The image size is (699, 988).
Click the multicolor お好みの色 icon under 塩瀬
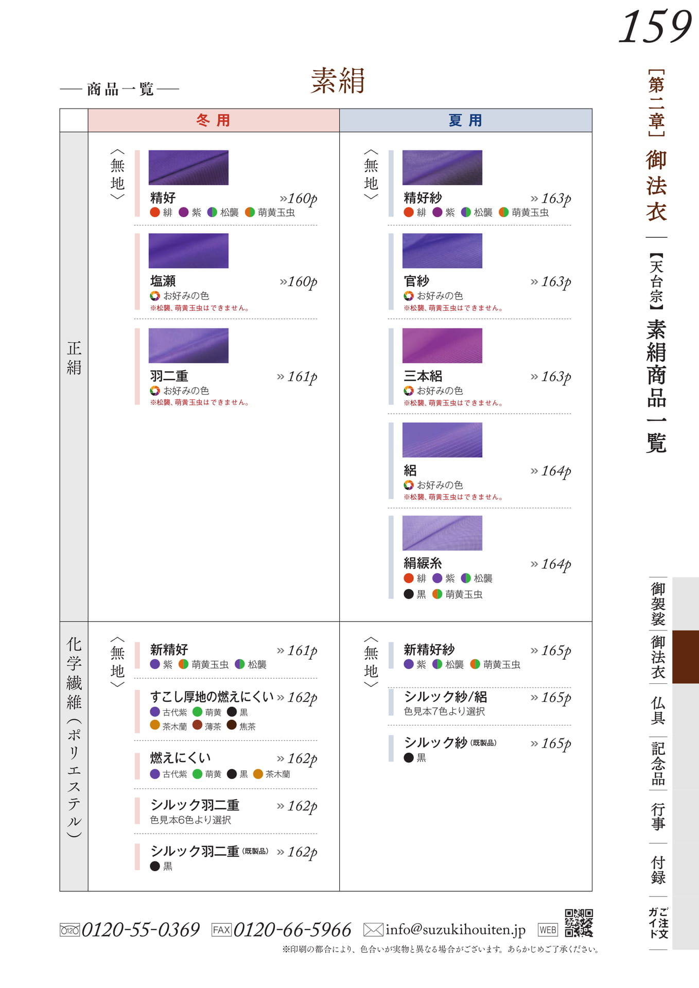154,296
